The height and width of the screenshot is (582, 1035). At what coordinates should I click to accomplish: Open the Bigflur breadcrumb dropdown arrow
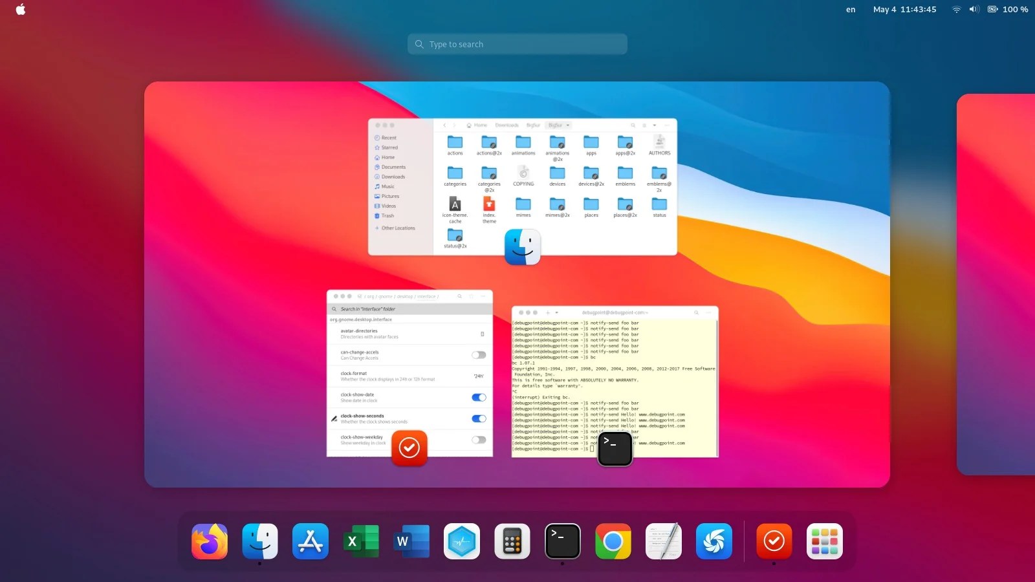(x=567, y=125)
